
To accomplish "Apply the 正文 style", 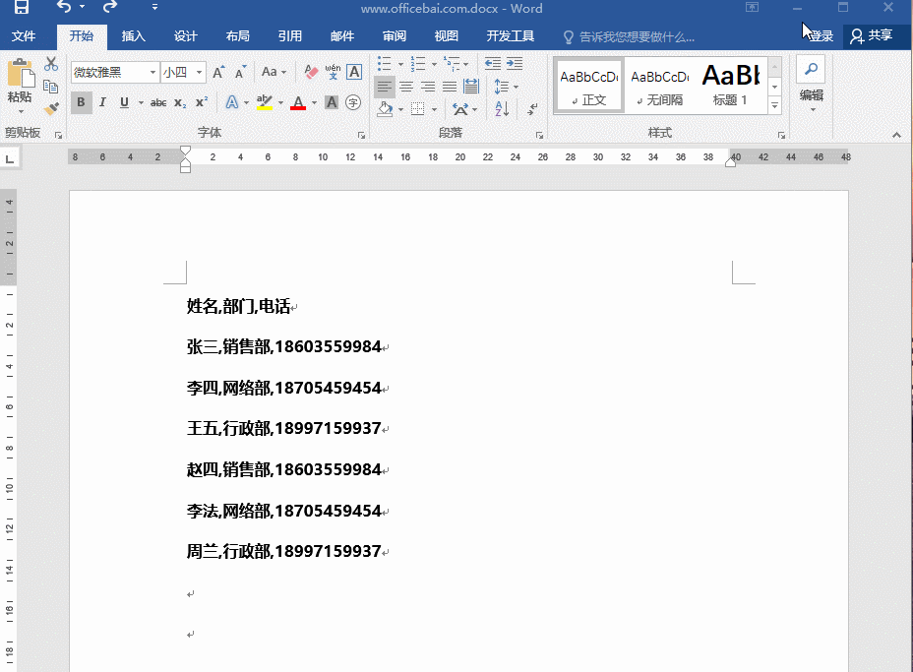I will [x=589, y=87].
